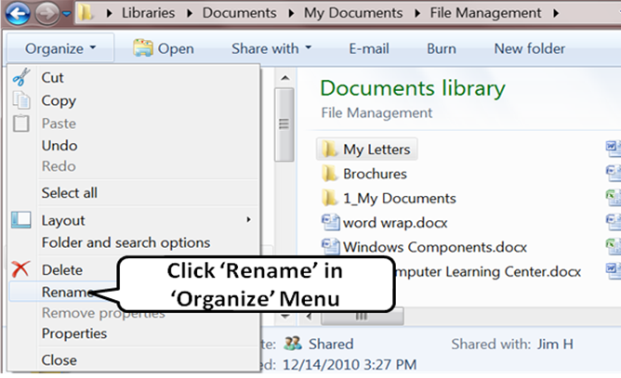Click the Open toolbar folder icon
The image size is (621, 378).
tap(142, 48)
